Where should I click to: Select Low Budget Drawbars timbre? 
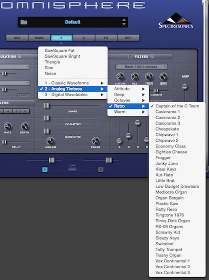177,186
